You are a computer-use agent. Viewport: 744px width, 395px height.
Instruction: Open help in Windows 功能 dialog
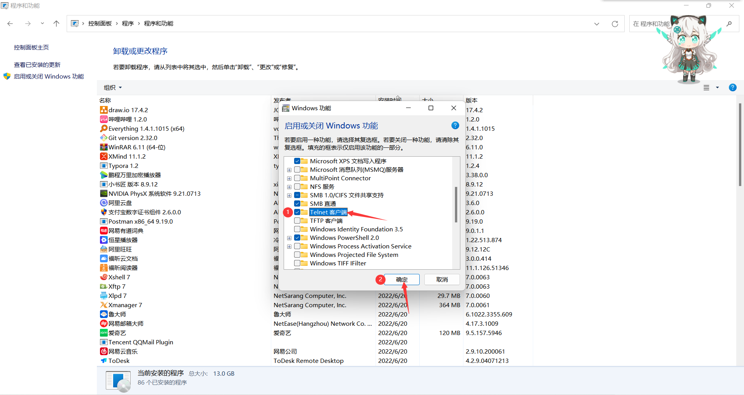[x=455, y=125]
